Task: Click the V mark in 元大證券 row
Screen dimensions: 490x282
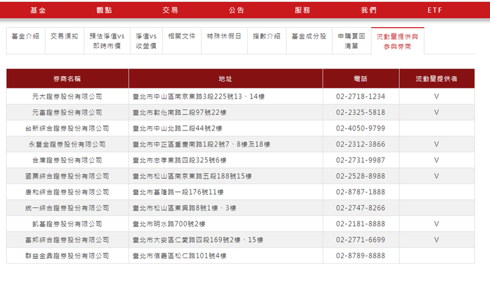Action: (436, 96)
